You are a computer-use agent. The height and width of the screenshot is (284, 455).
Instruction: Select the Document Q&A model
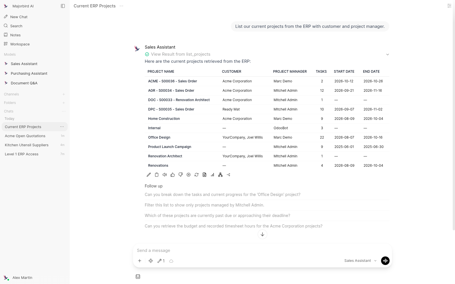pyautogui.click(x=35, y=83)
